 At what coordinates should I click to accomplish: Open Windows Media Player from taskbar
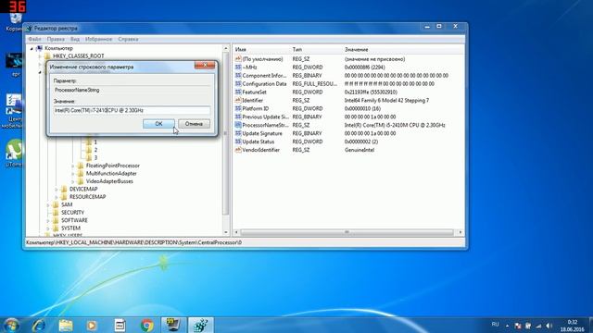[x=92, y=325]
